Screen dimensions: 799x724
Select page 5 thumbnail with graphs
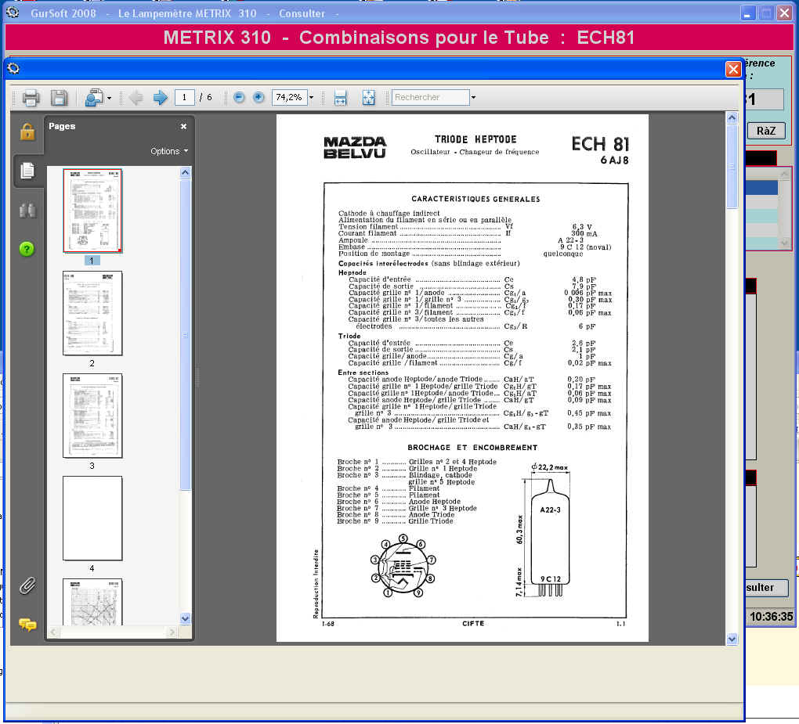coord(92,602)
